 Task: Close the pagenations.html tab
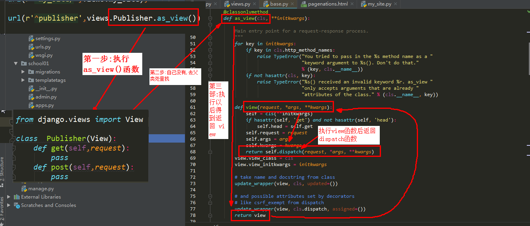353,4
